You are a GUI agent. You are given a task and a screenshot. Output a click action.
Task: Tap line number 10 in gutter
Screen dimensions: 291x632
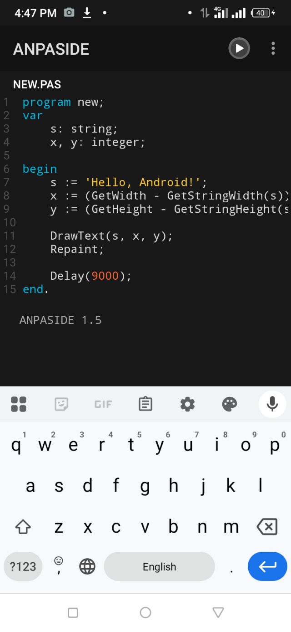[10, 222]
